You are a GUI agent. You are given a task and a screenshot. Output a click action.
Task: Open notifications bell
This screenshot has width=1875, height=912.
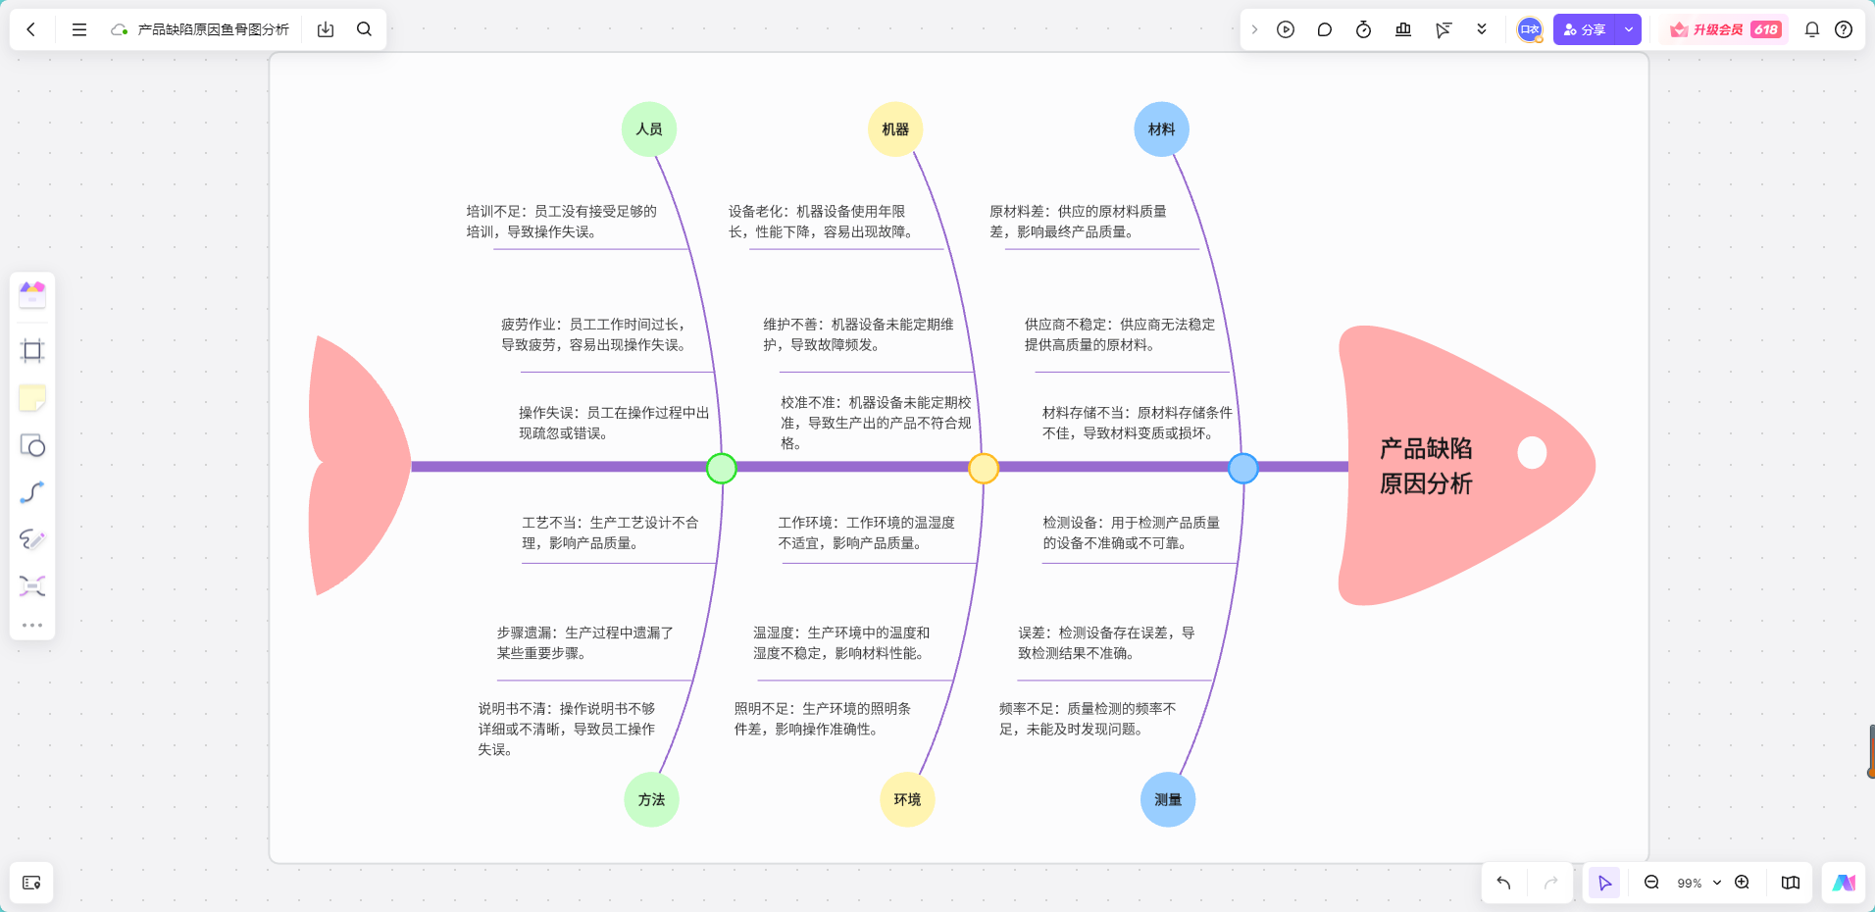(x=1812, y=29)
